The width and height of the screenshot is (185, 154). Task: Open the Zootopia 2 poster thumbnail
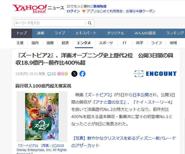point(42,117)
